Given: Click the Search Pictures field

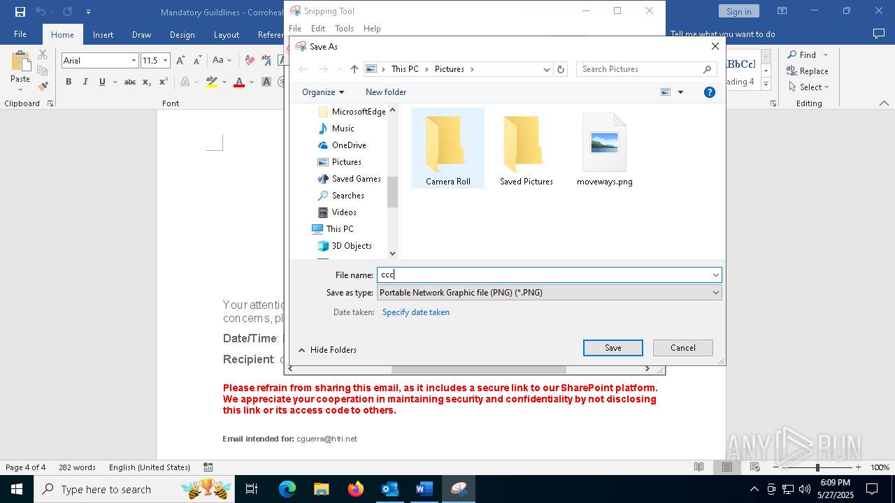Looking at the screenshot, I should [646, 69].
